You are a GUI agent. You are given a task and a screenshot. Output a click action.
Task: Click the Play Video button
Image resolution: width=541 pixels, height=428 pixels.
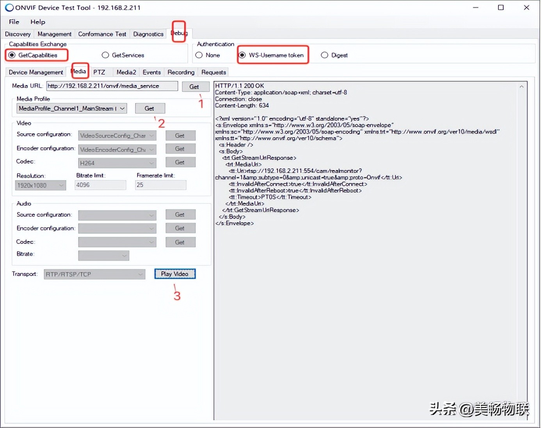click(x=175, y=274)
